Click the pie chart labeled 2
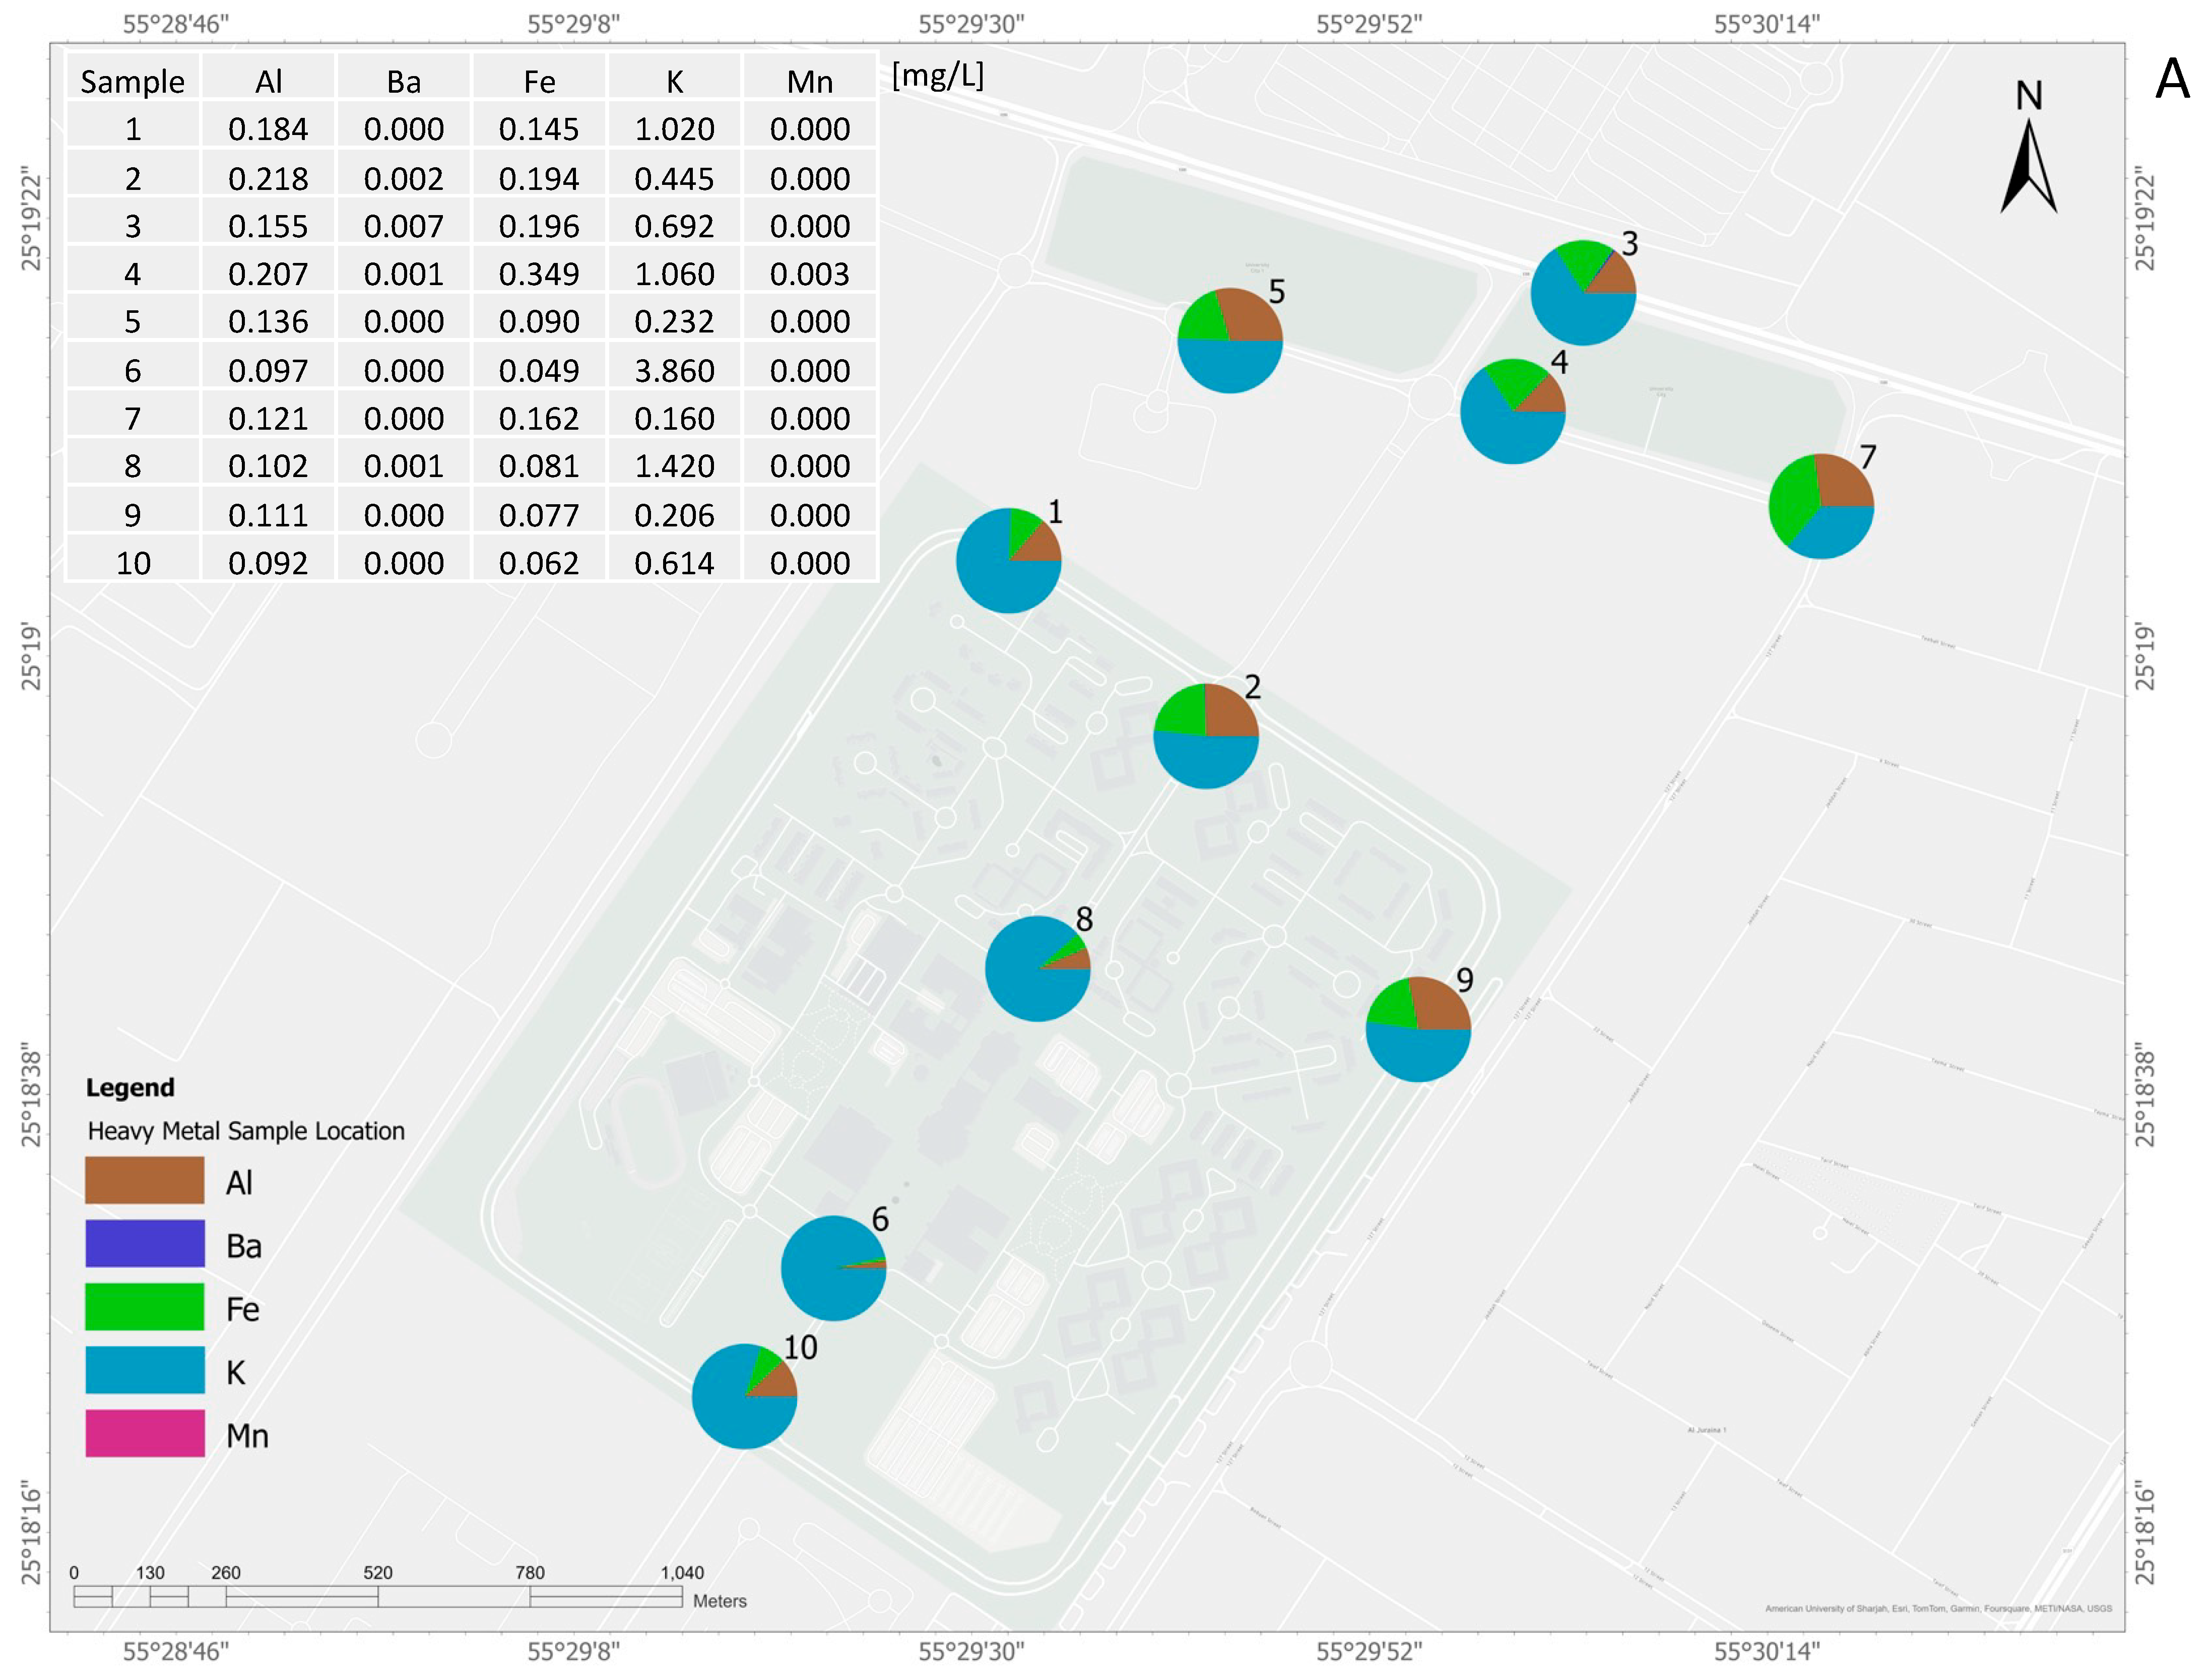Image resolution: width=2210 pixels, height=1680 pixels. (x=1205, y=736)
